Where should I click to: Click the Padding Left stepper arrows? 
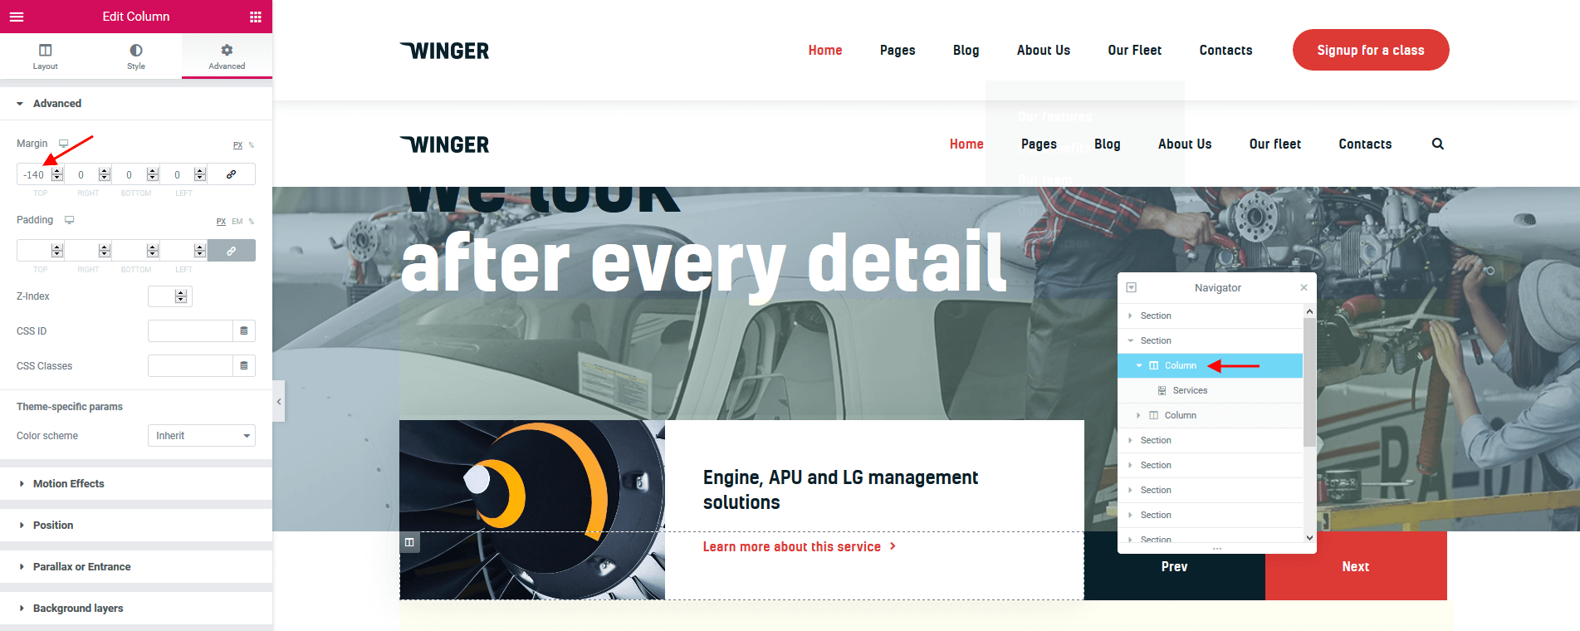(x=200, y=251)
